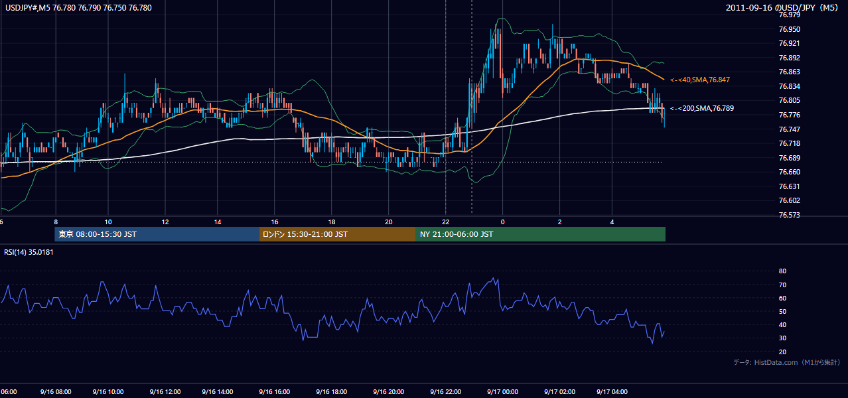
Task: Click price level 76.950 on the axis
Action: pyautogui.click(x=790, y=29)
